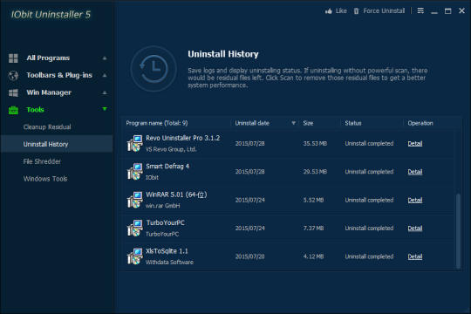Click the Force Uninstall button label
The height and width of the screenshot is (314, 471).
(x=384, y=11)
